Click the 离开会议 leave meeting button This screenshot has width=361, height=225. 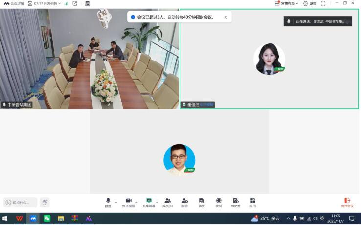click(x=347, y=202)
